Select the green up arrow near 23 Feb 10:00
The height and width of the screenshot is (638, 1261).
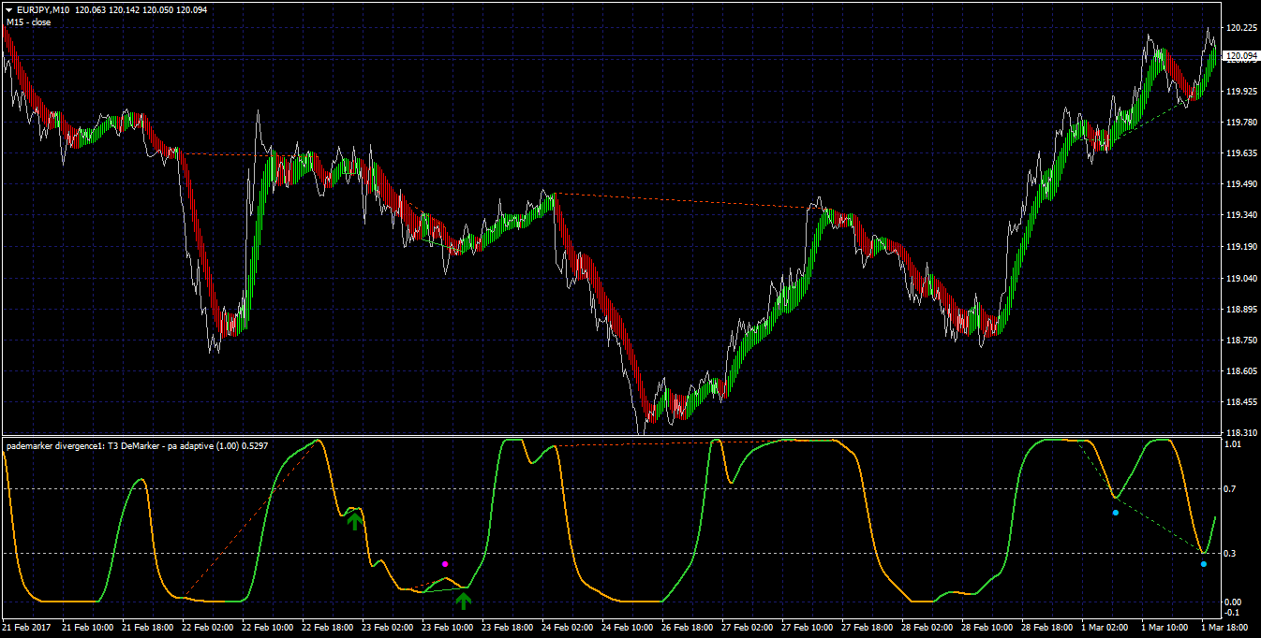464,600
